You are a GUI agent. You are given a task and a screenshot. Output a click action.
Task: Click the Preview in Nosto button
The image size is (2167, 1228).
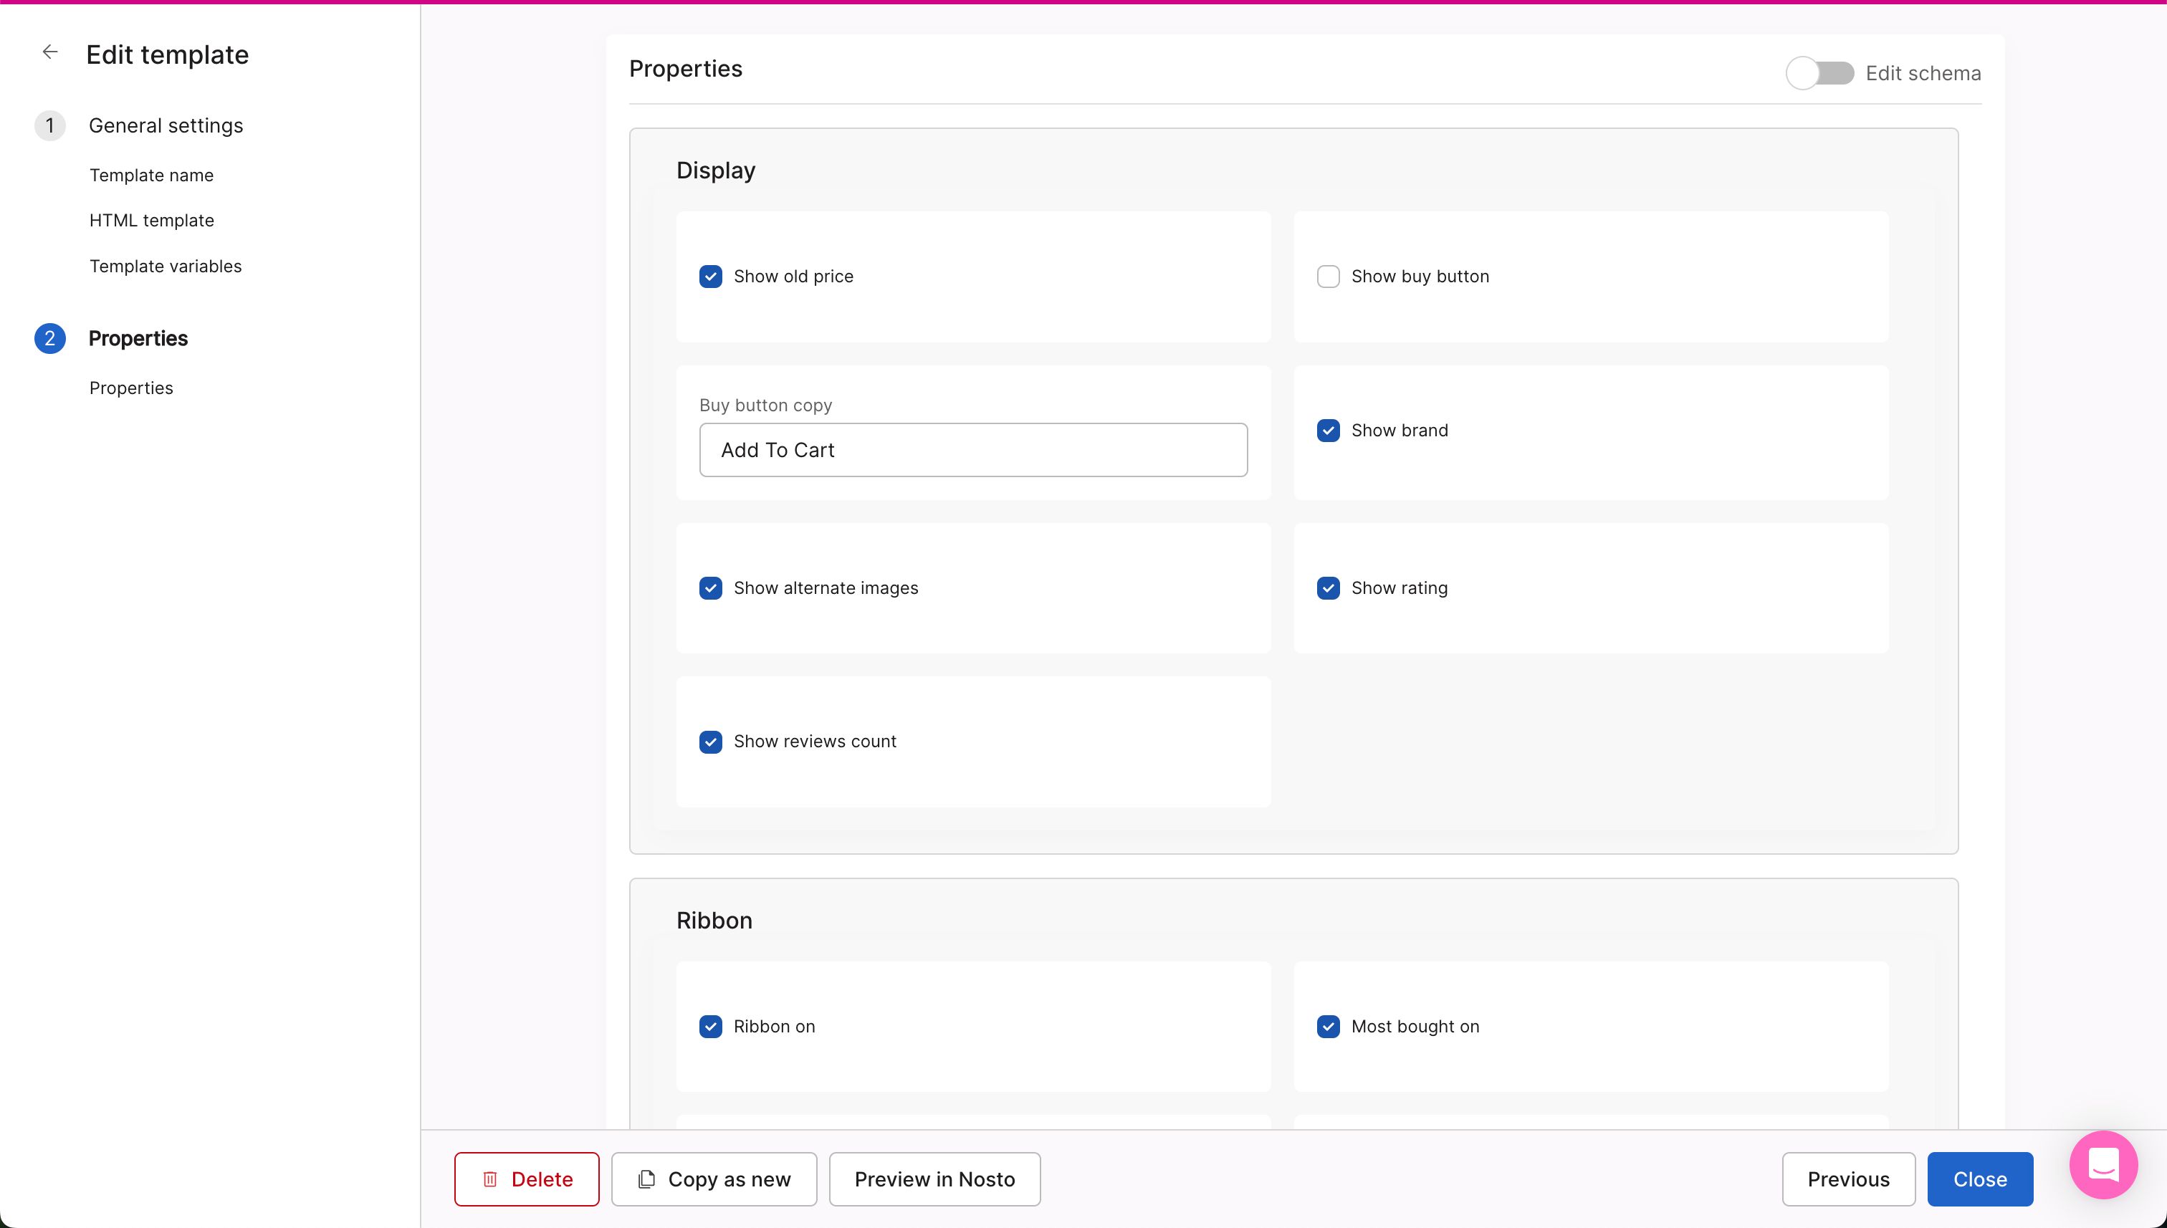[x=934, y=1179]
